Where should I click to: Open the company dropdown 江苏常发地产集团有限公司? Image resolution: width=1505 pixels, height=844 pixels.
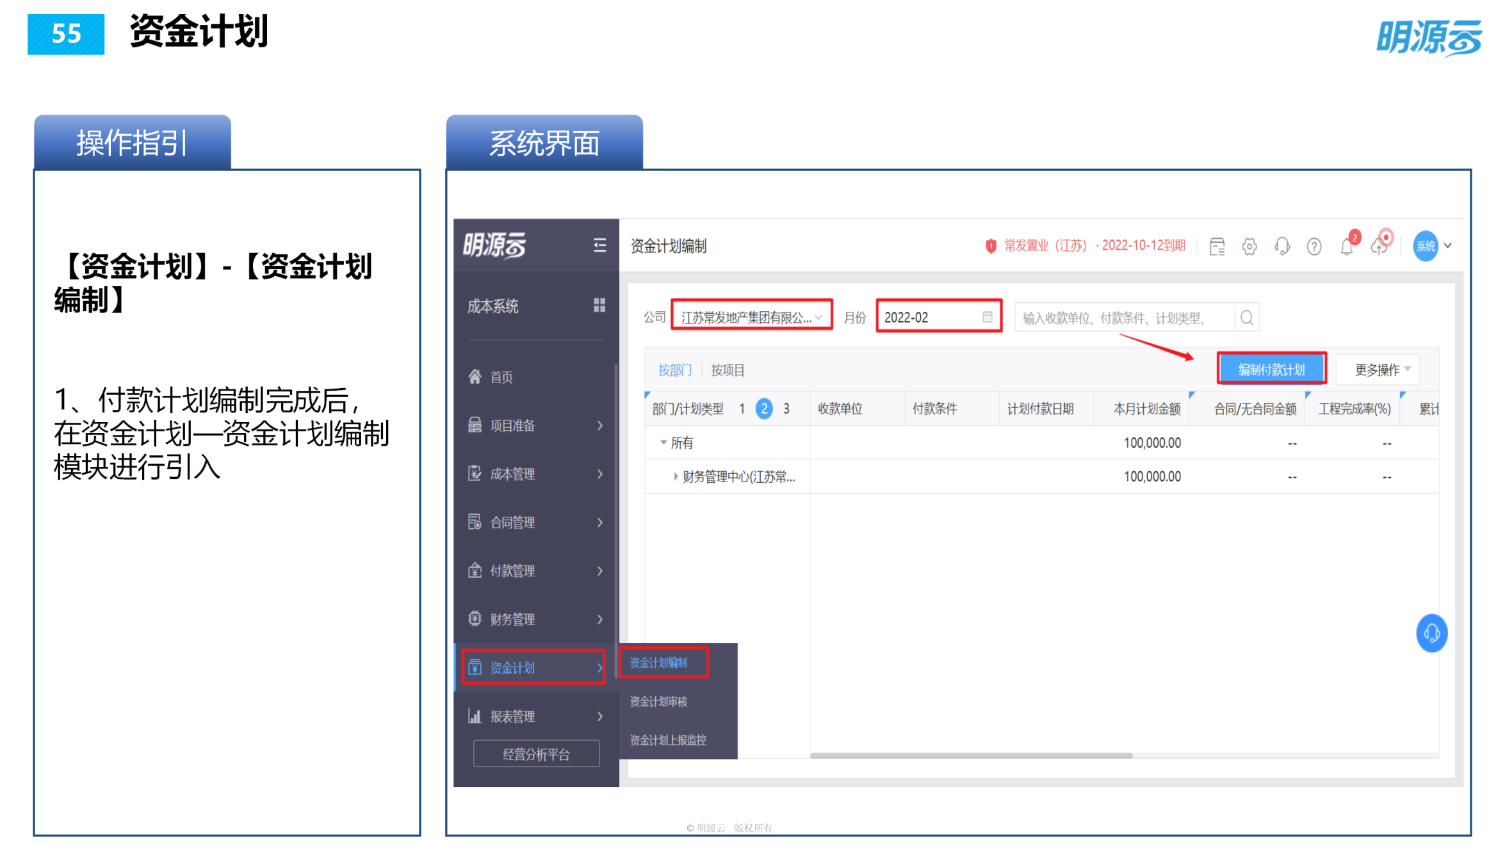(x=752, y=316)
